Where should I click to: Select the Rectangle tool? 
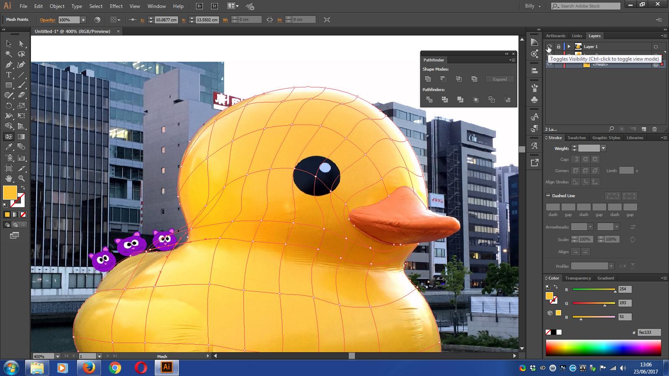point(9,85)
